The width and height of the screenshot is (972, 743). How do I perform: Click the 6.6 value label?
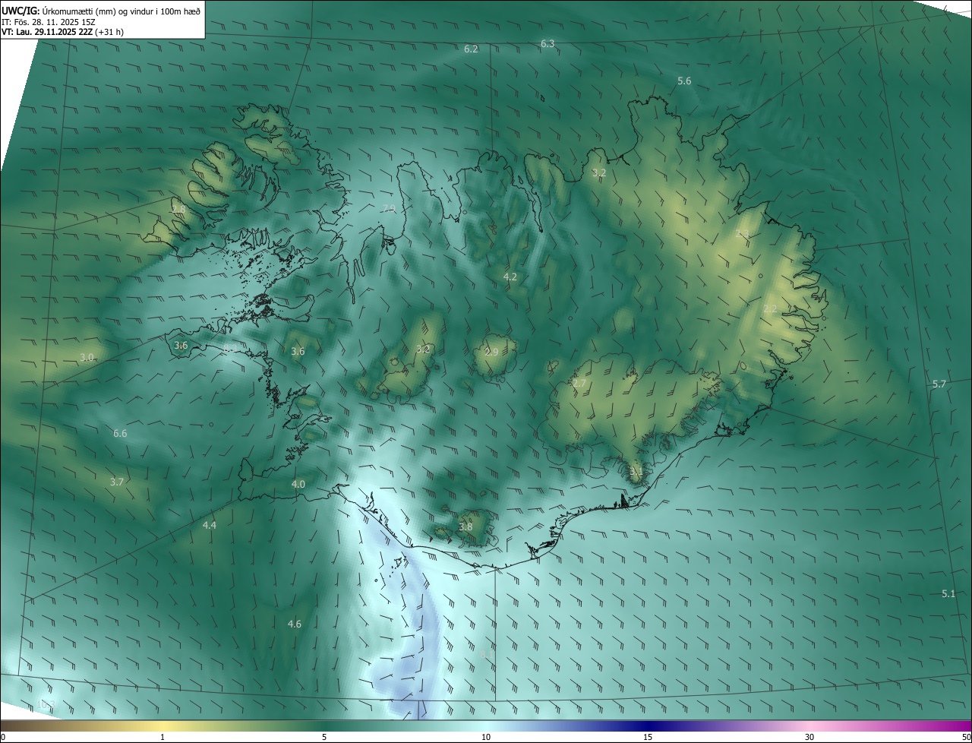[x=120, y=434]
